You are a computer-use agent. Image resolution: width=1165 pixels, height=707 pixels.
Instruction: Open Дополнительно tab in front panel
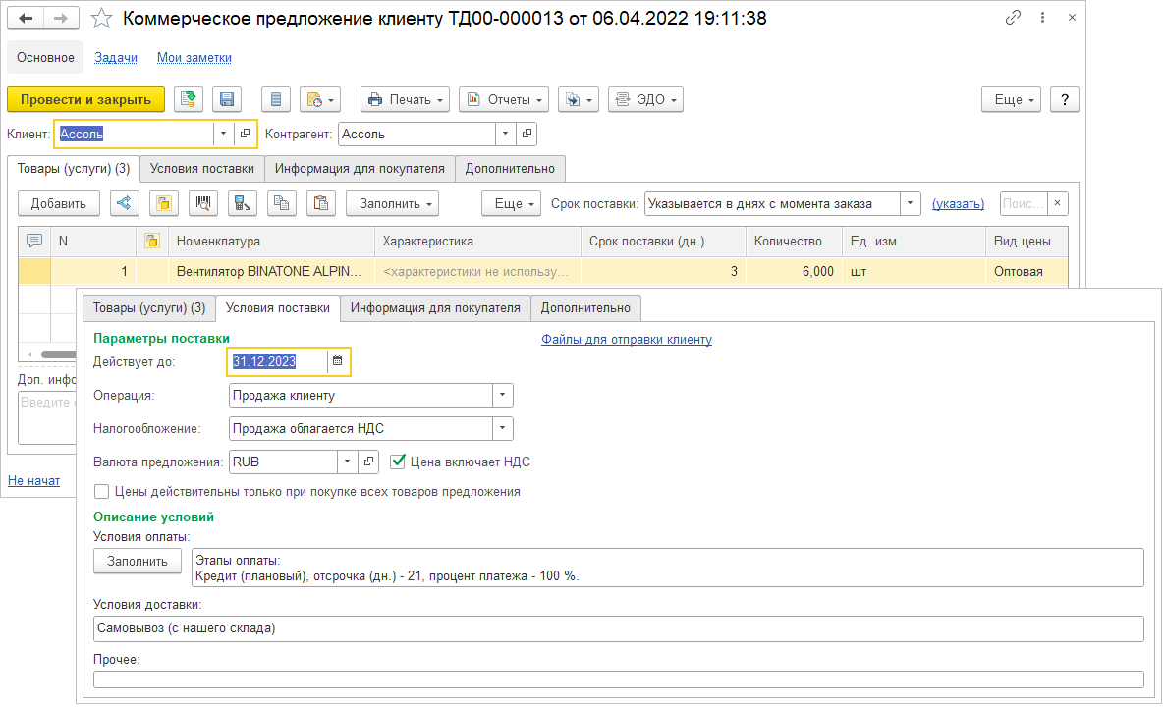(585, 308)
